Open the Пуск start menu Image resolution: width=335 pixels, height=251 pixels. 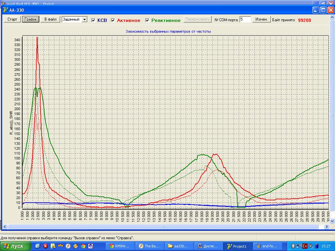(15, 246)
